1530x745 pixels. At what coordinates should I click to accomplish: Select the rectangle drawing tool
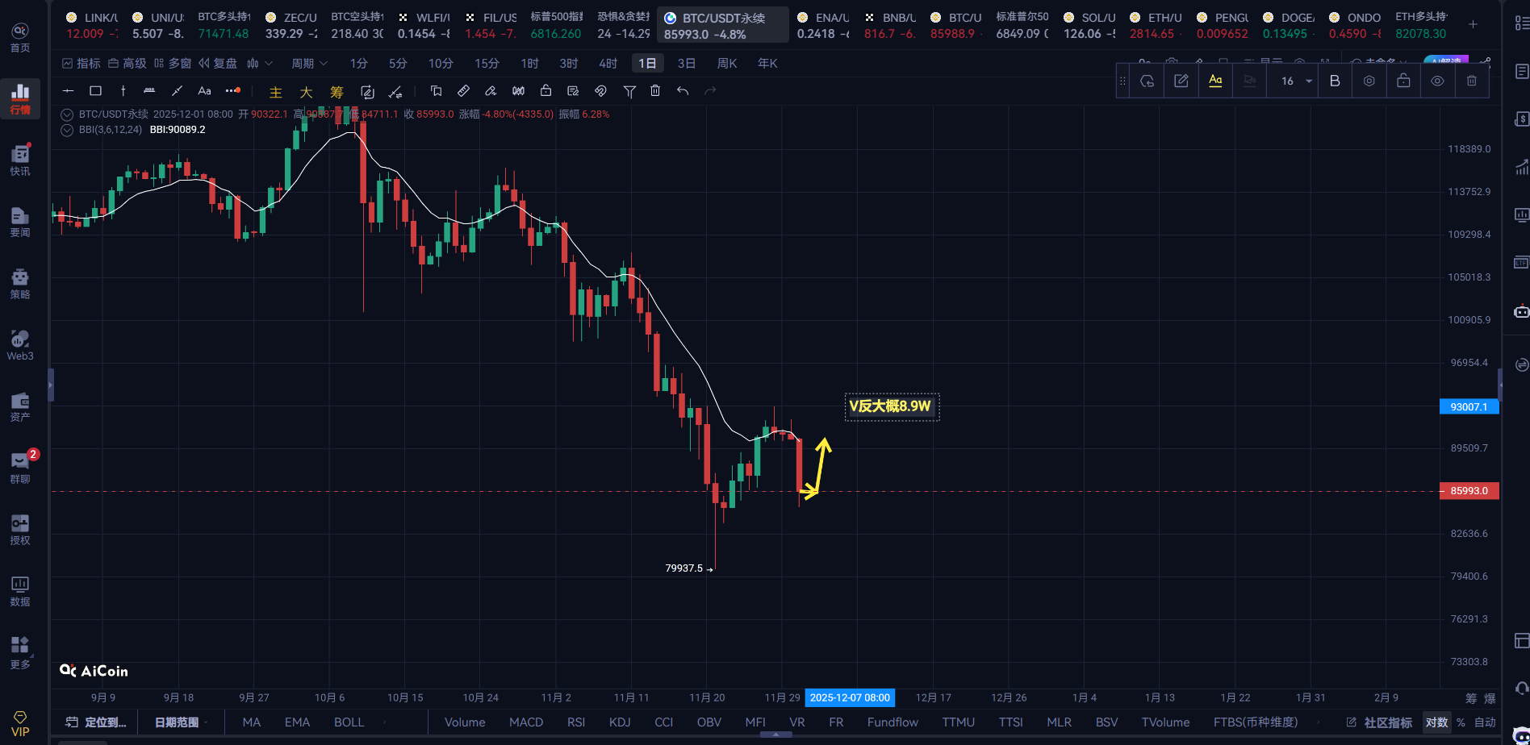coord(95,91)
